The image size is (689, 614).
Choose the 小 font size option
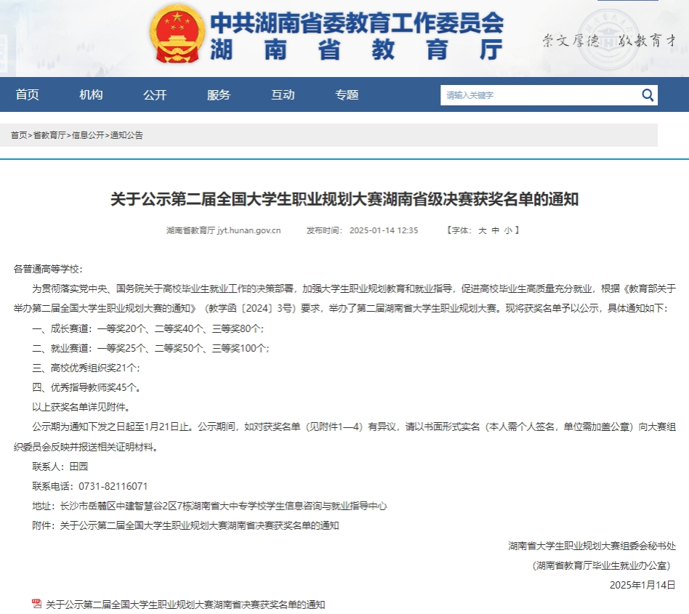pos(508,230)
